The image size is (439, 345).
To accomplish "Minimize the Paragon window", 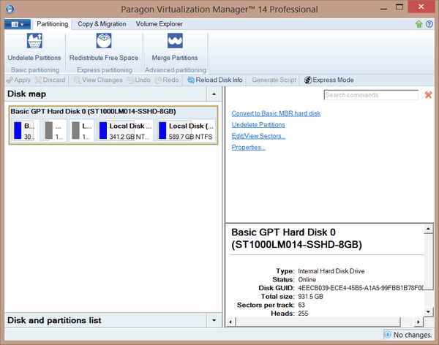I will (x=383, y=8).
